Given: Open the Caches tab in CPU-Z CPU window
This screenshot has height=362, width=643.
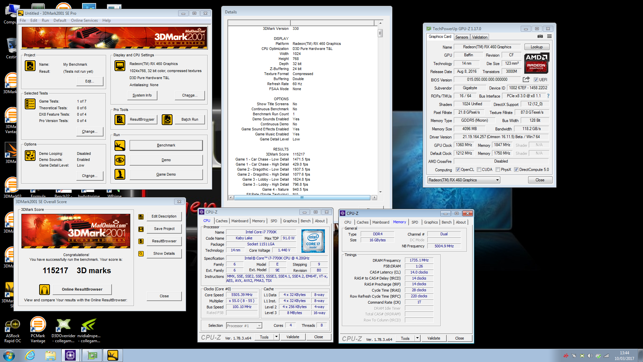Looking at the screenshot, I should [221, 221].
